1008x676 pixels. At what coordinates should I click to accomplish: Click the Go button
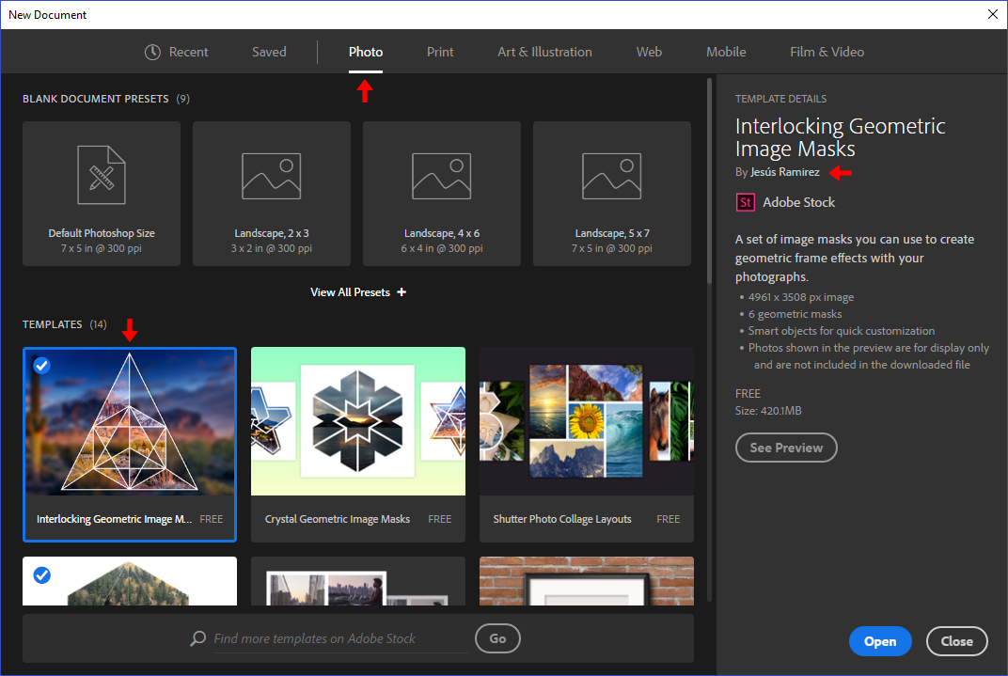tap(497, 638)
